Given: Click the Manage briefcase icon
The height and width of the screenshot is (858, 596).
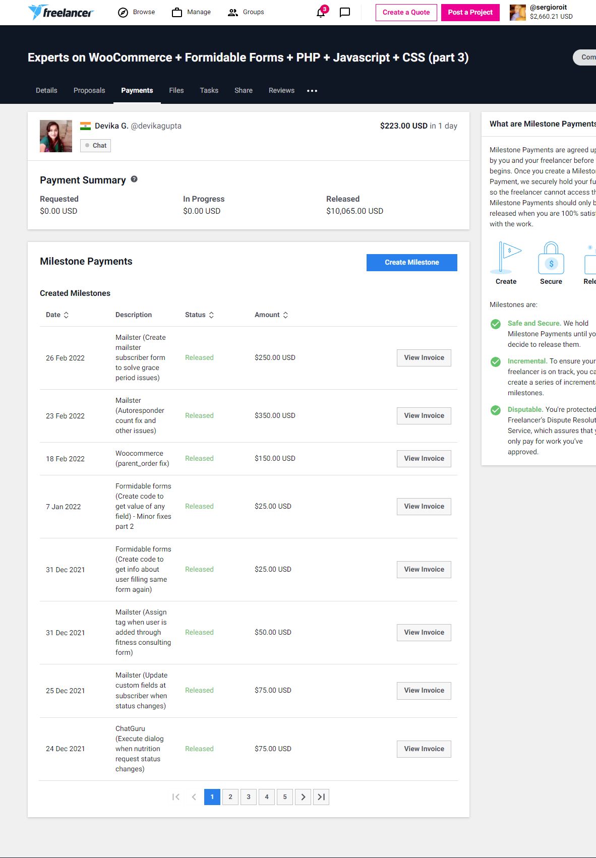Looking at the screenshot, I should 177,13.
